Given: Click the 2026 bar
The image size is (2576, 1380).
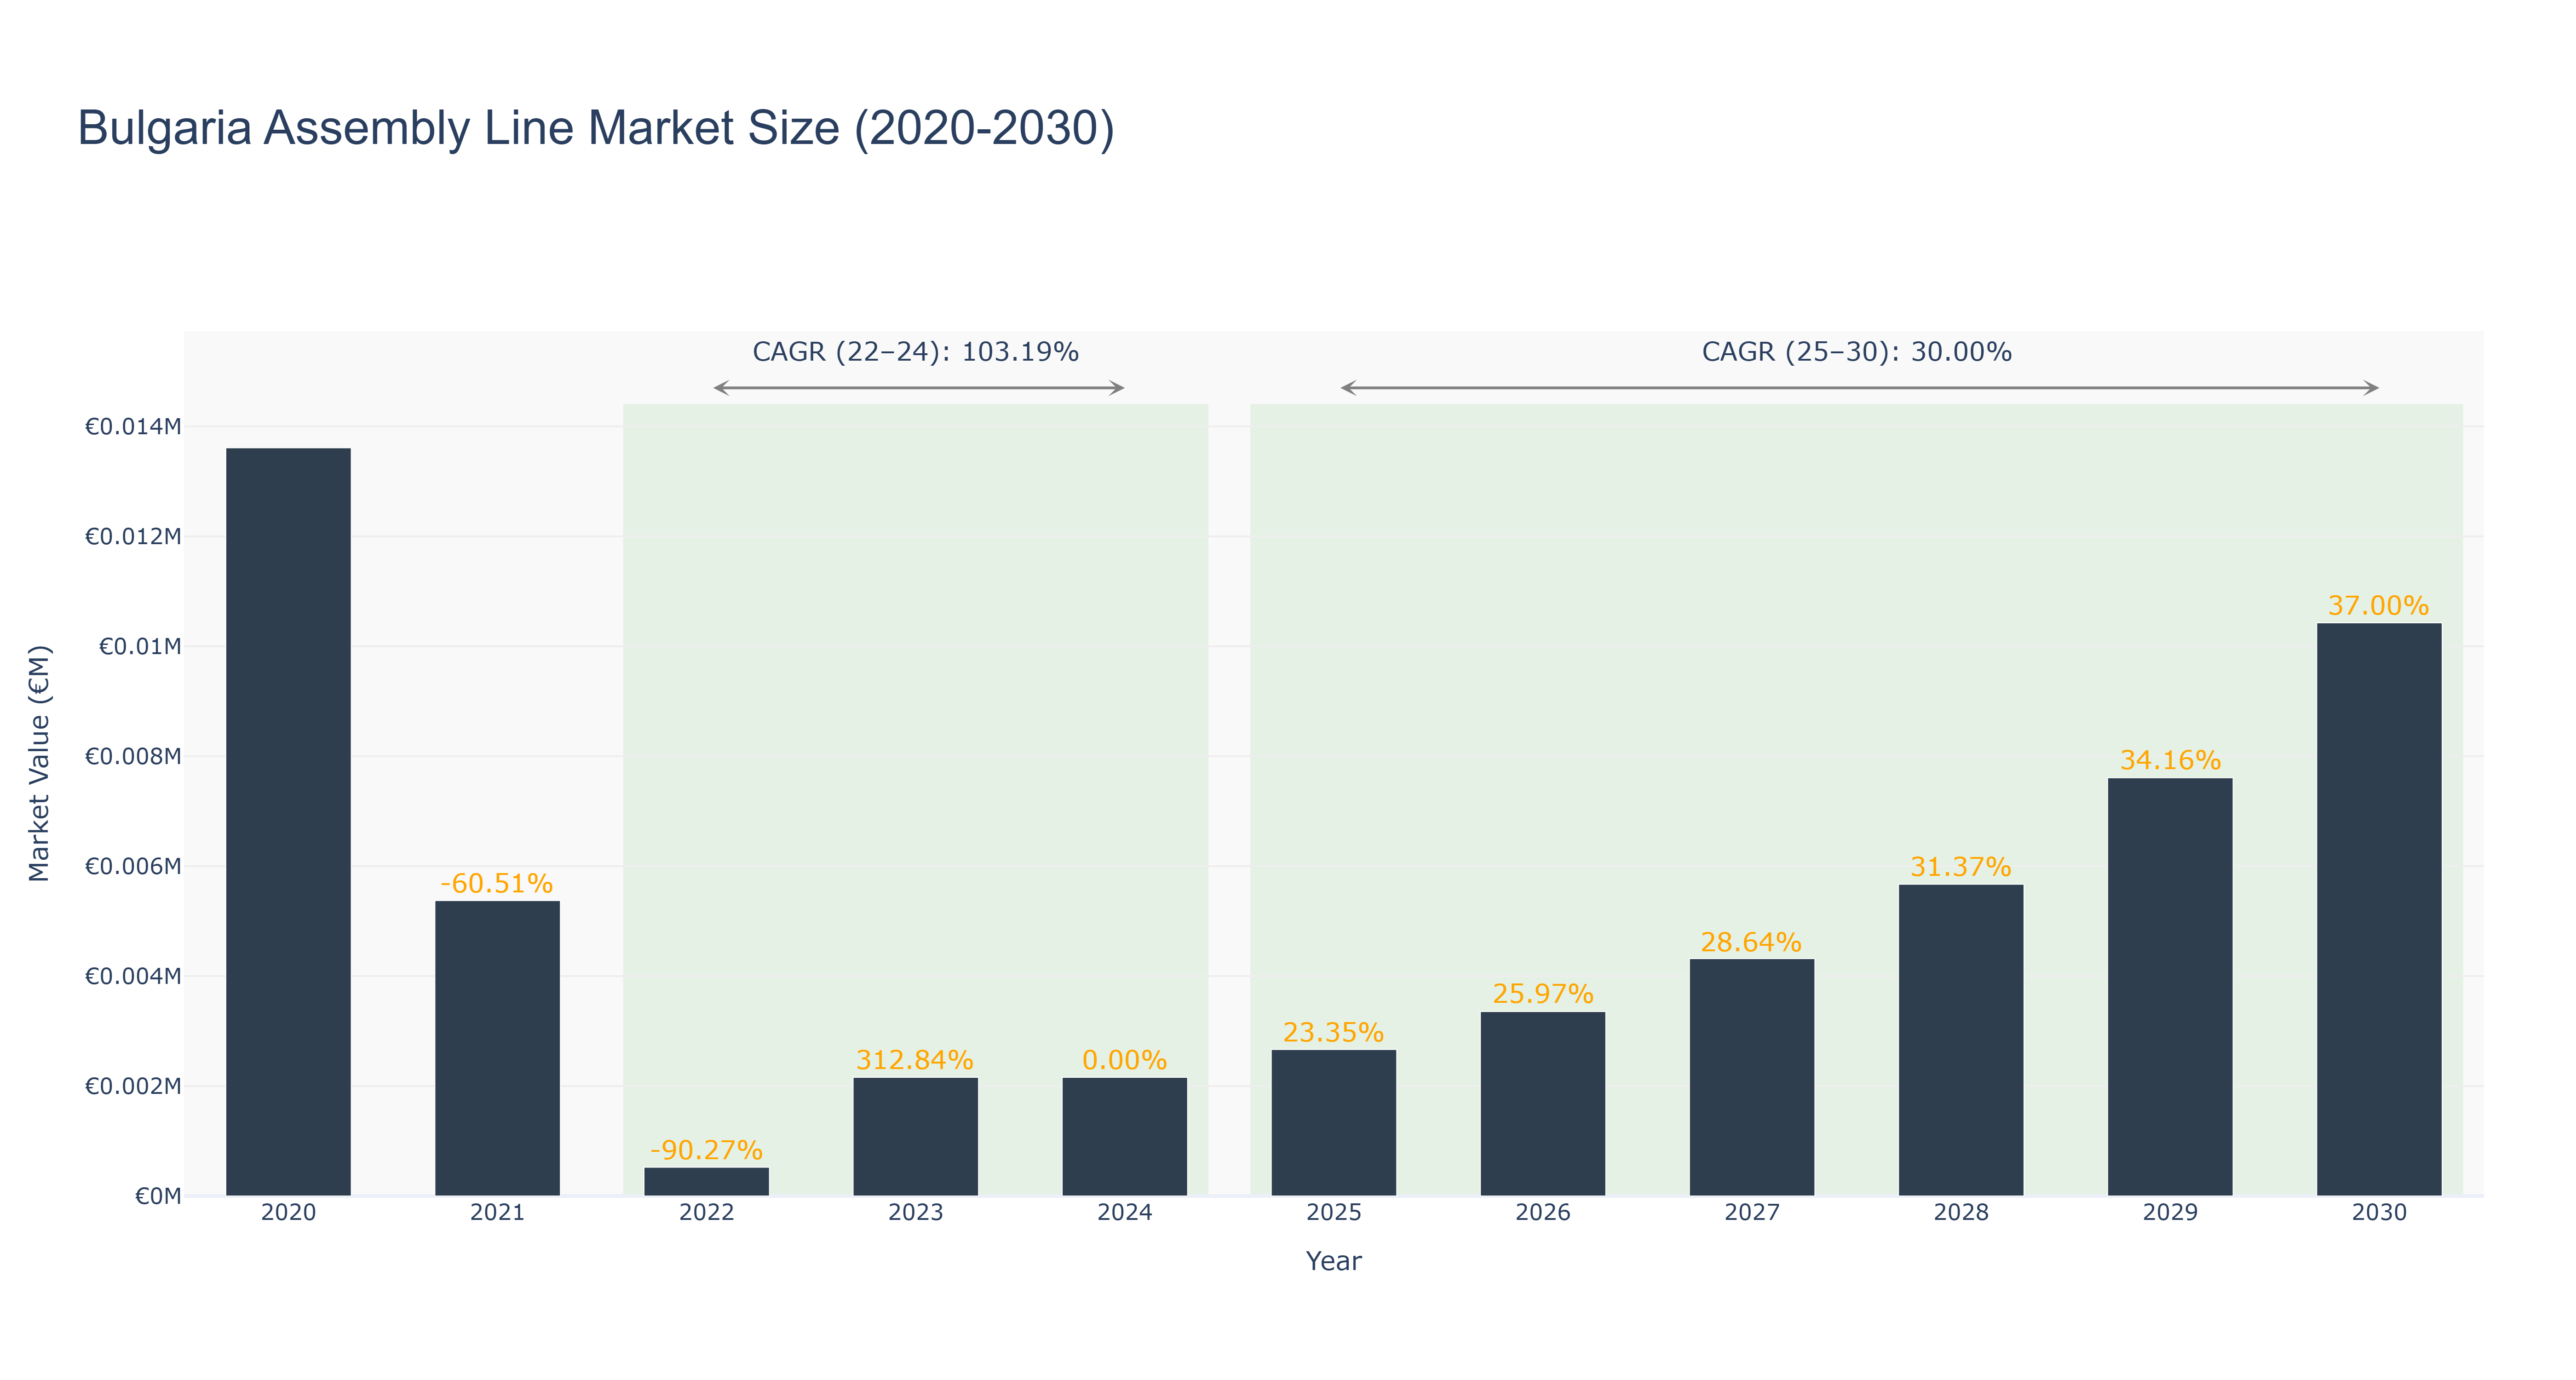Looking at the screenshot, I should [x=1542, y=1103].
